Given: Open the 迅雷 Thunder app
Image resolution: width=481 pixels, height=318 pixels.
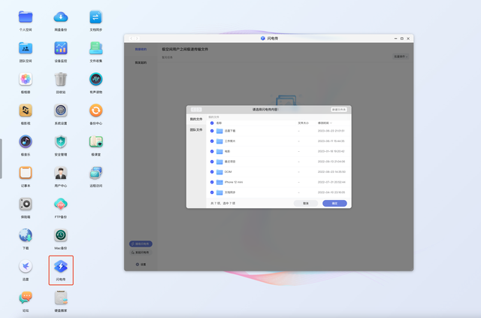Looking at the screenshot, I should tap(26, 267).
